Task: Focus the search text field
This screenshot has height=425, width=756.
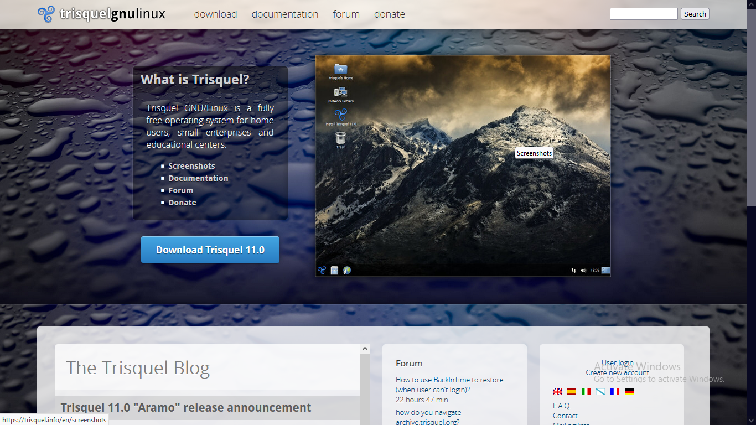Action: point(644,14)
